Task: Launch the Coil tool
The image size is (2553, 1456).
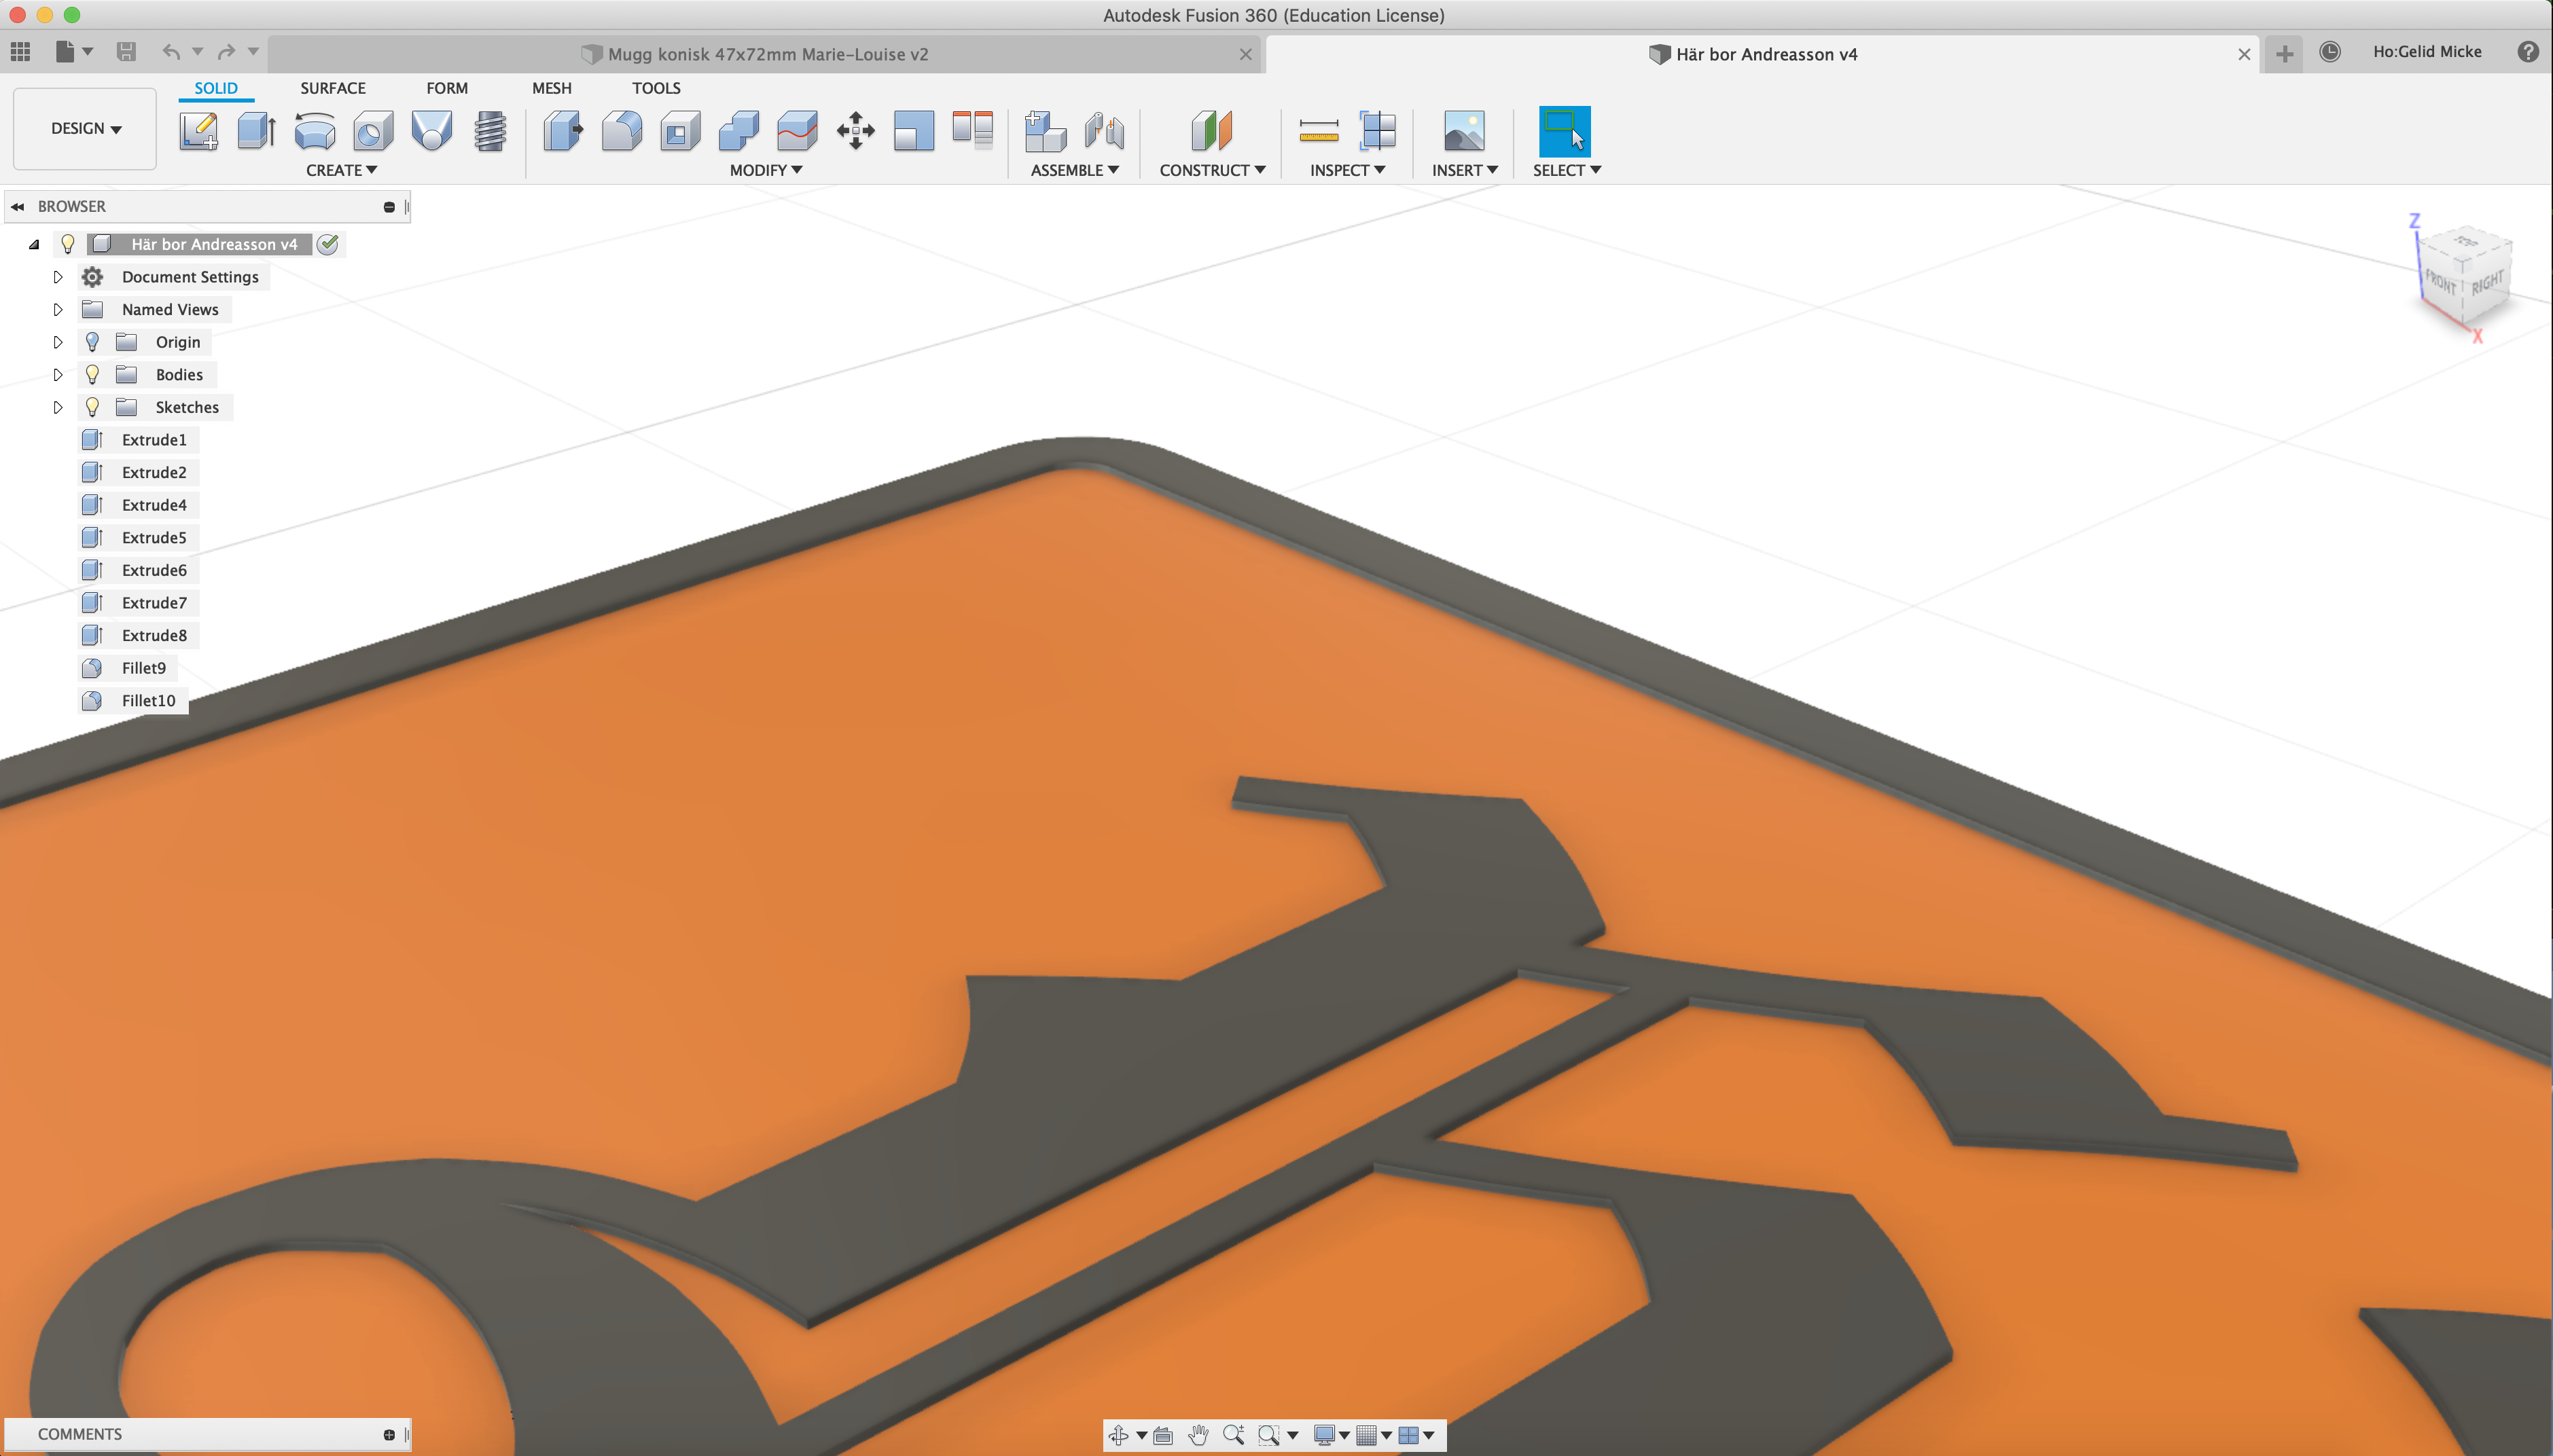Action: pyautogui.click(x=489, y=131)
